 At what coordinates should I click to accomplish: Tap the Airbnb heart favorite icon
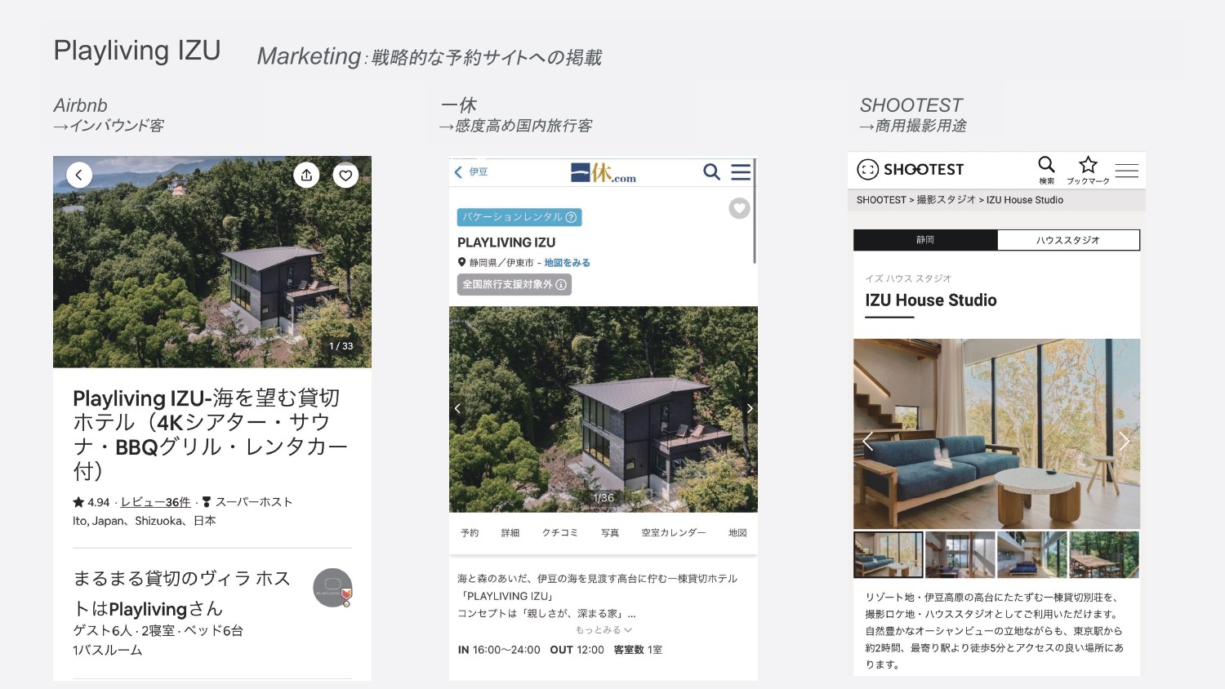click(x=345, y=175)
